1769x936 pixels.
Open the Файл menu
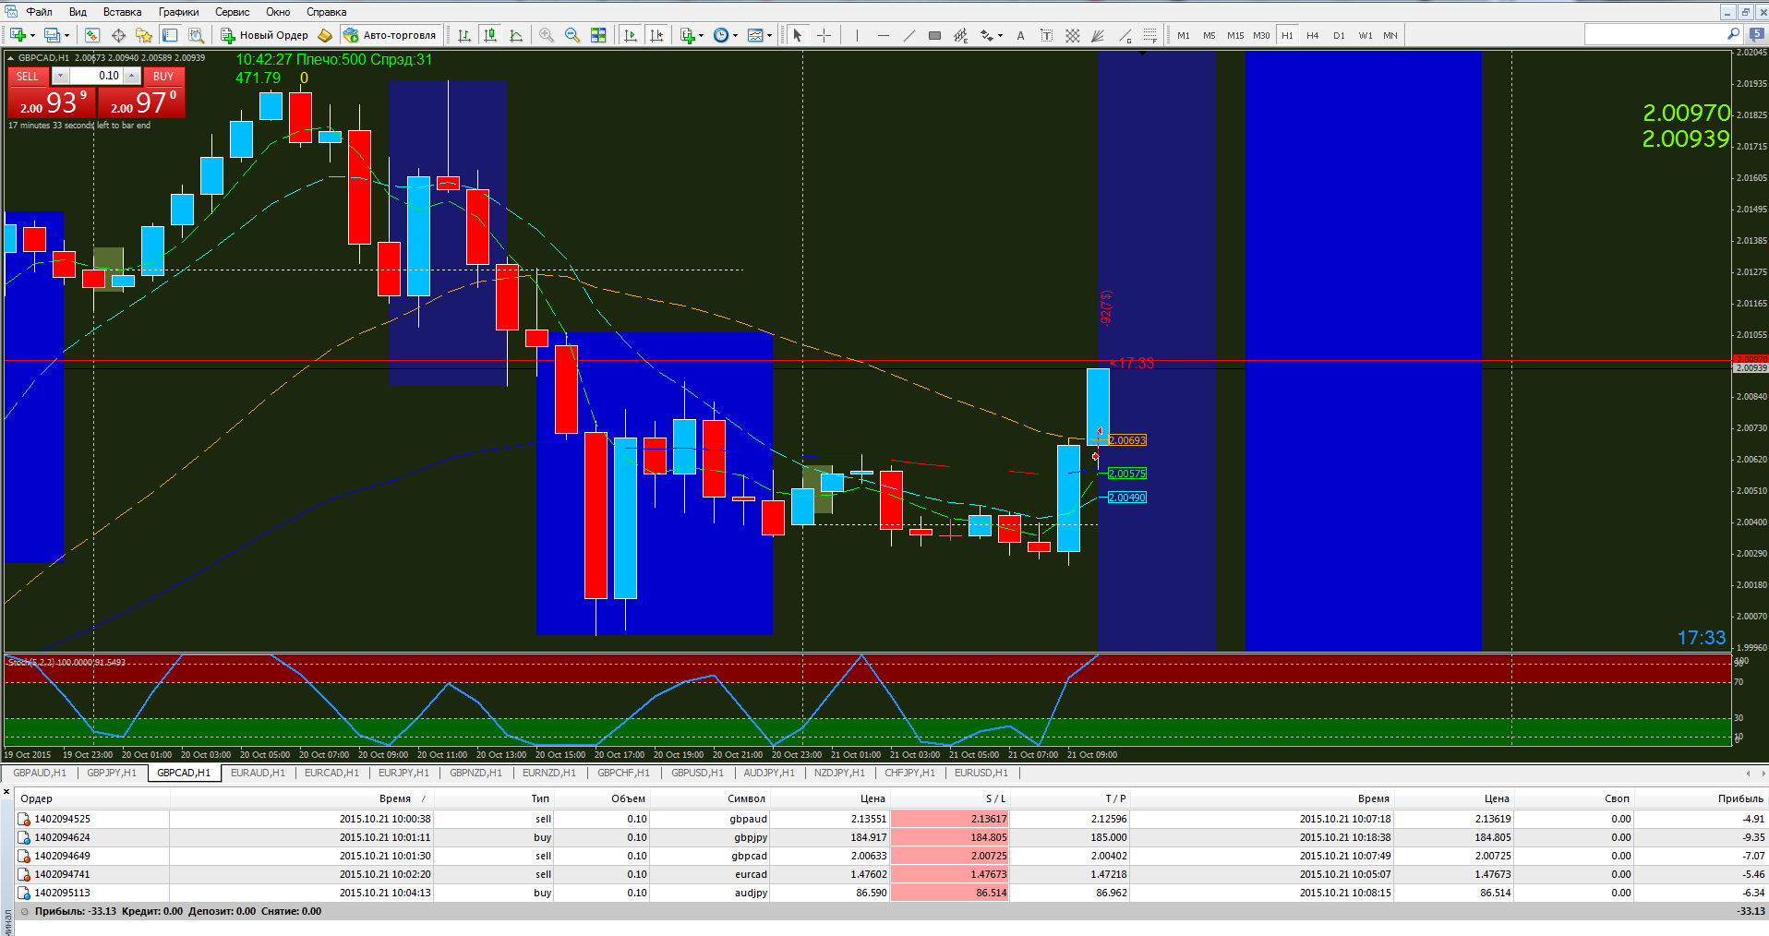point(39,12)
